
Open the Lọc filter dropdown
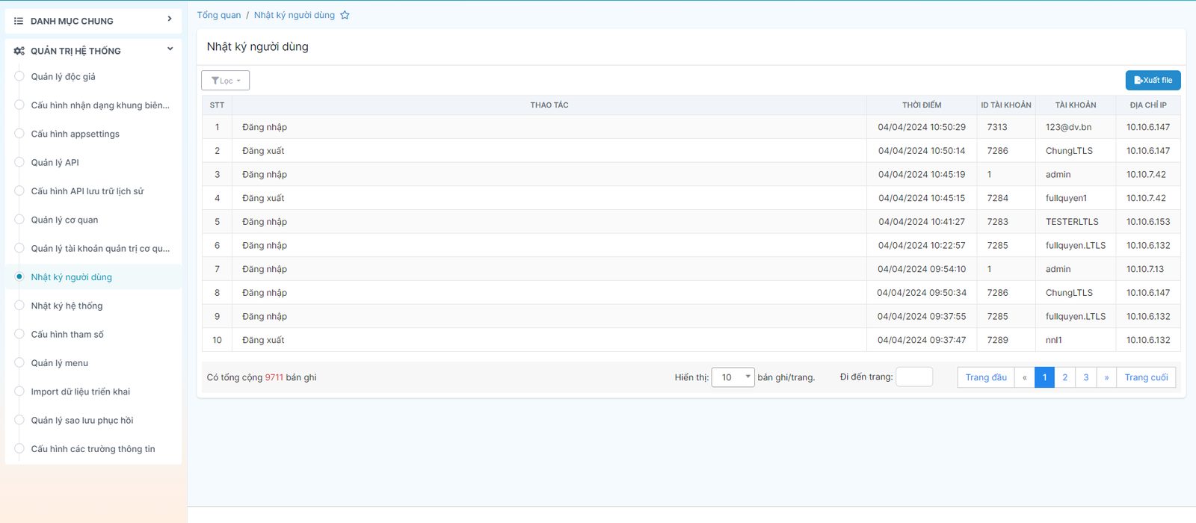click(225, 81)
